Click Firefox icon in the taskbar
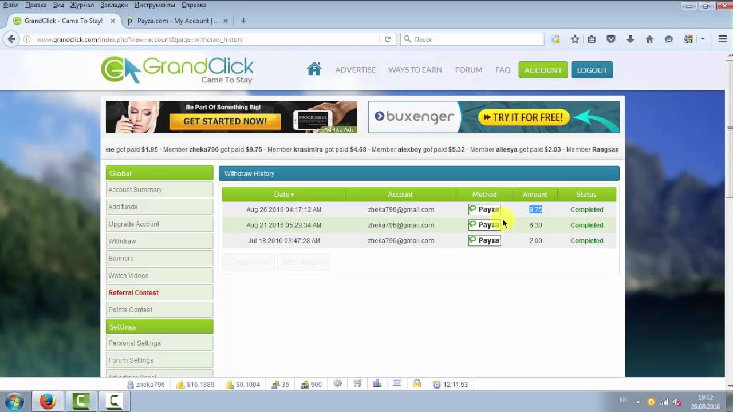 point(48,402)
